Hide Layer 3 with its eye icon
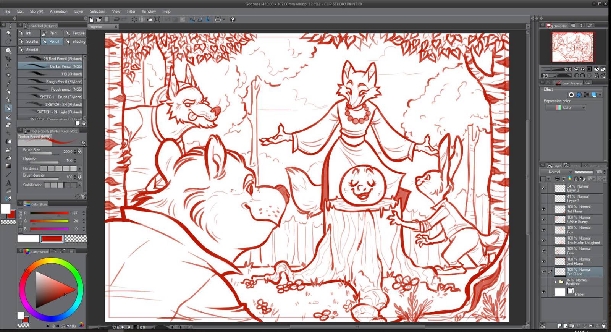 point(544,188)
